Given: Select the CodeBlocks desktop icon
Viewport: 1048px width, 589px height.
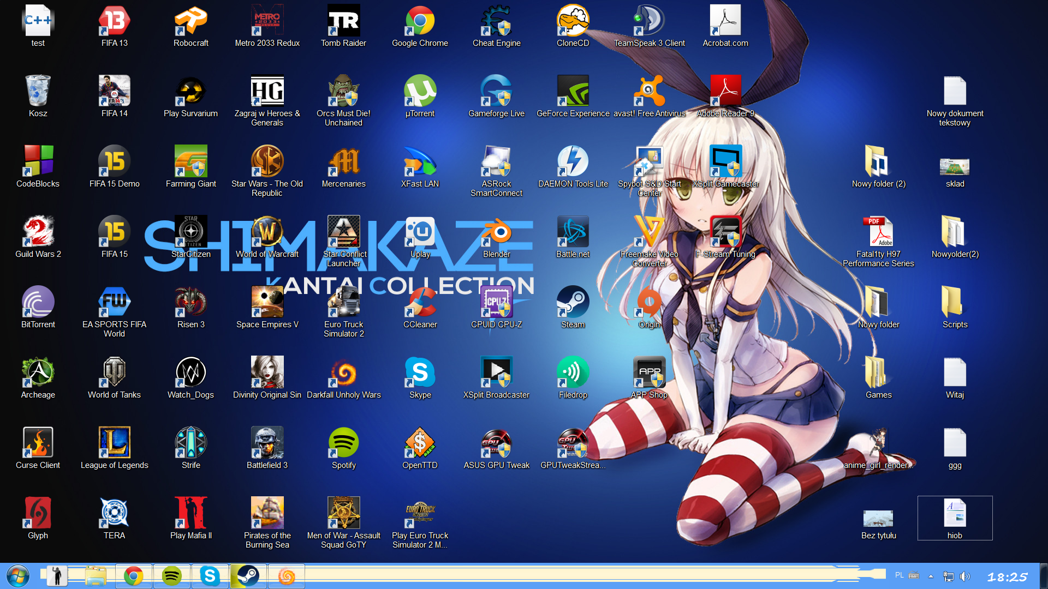Looking at the screenshot, I should 38,166.
